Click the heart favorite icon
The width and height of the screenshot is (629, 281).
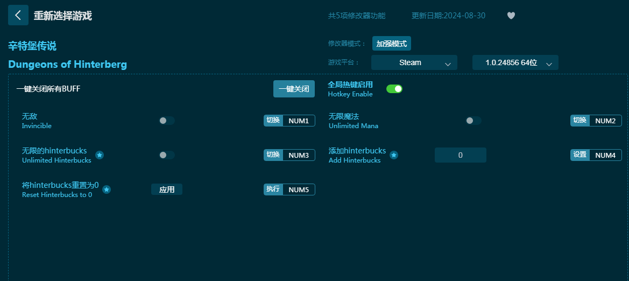(511, 16)
